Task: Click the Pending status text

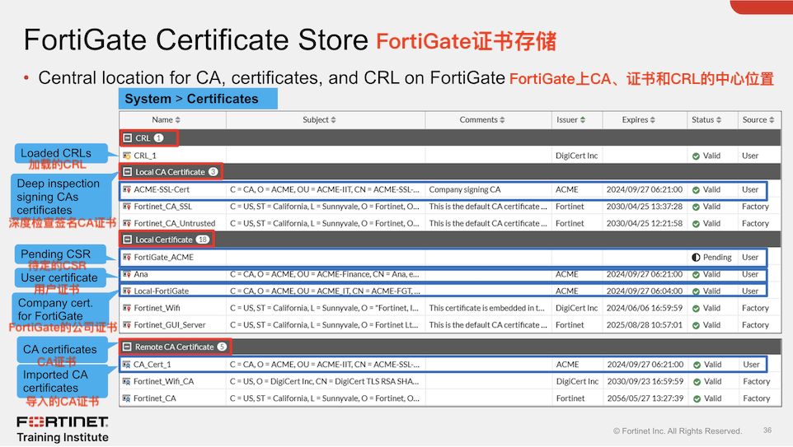Action: (x=717, y=257)
